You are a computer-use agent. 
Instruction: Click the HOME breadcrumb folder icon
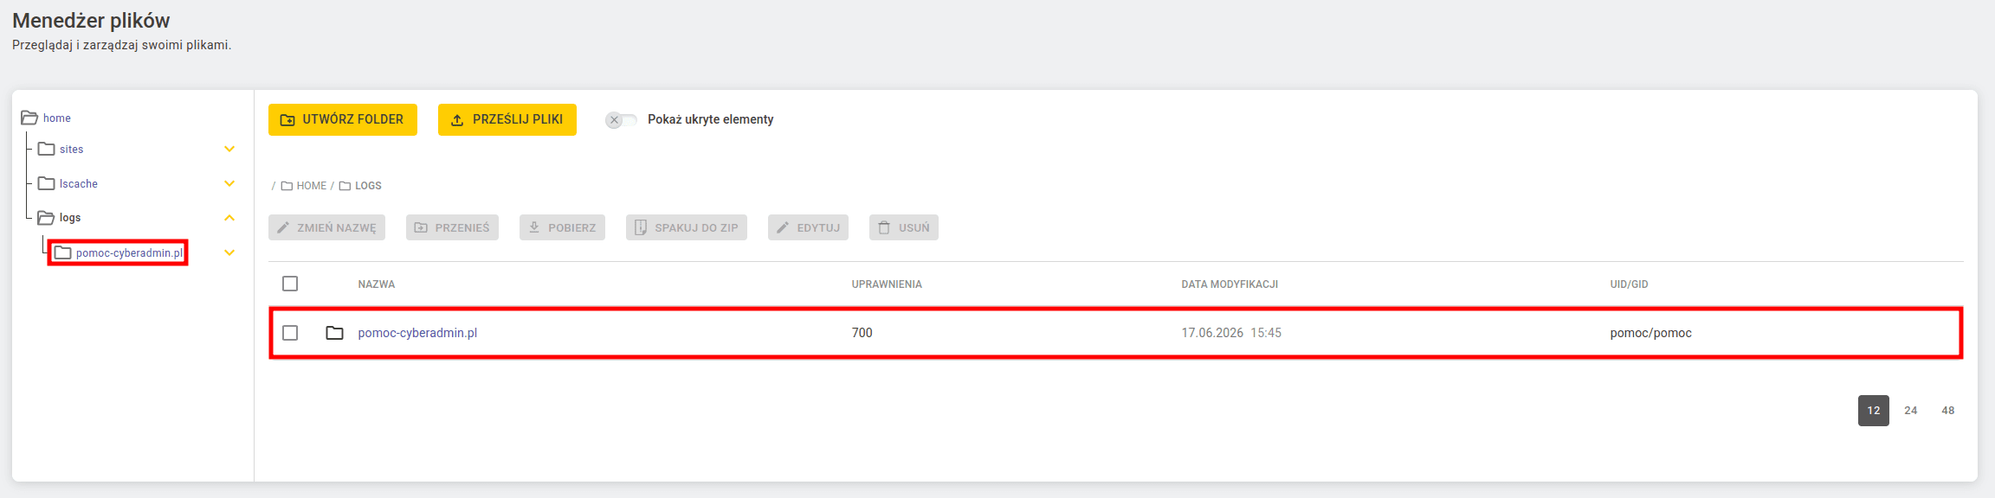[x=287, y=186]
